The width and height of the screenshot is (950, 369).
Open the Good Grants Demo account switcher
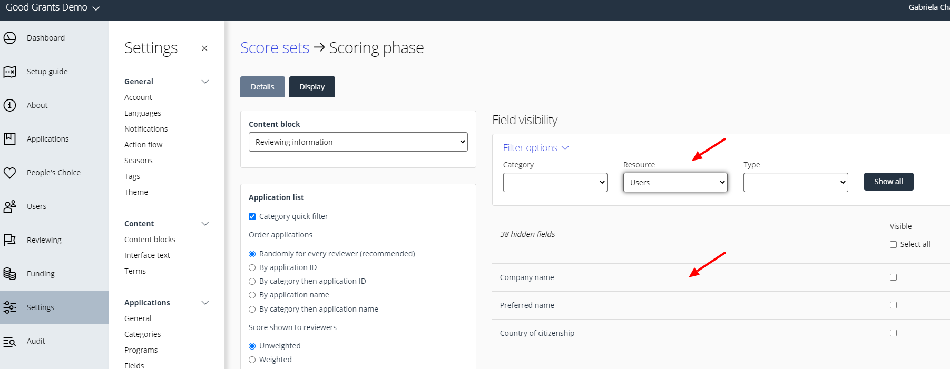(x=53, y=7)
